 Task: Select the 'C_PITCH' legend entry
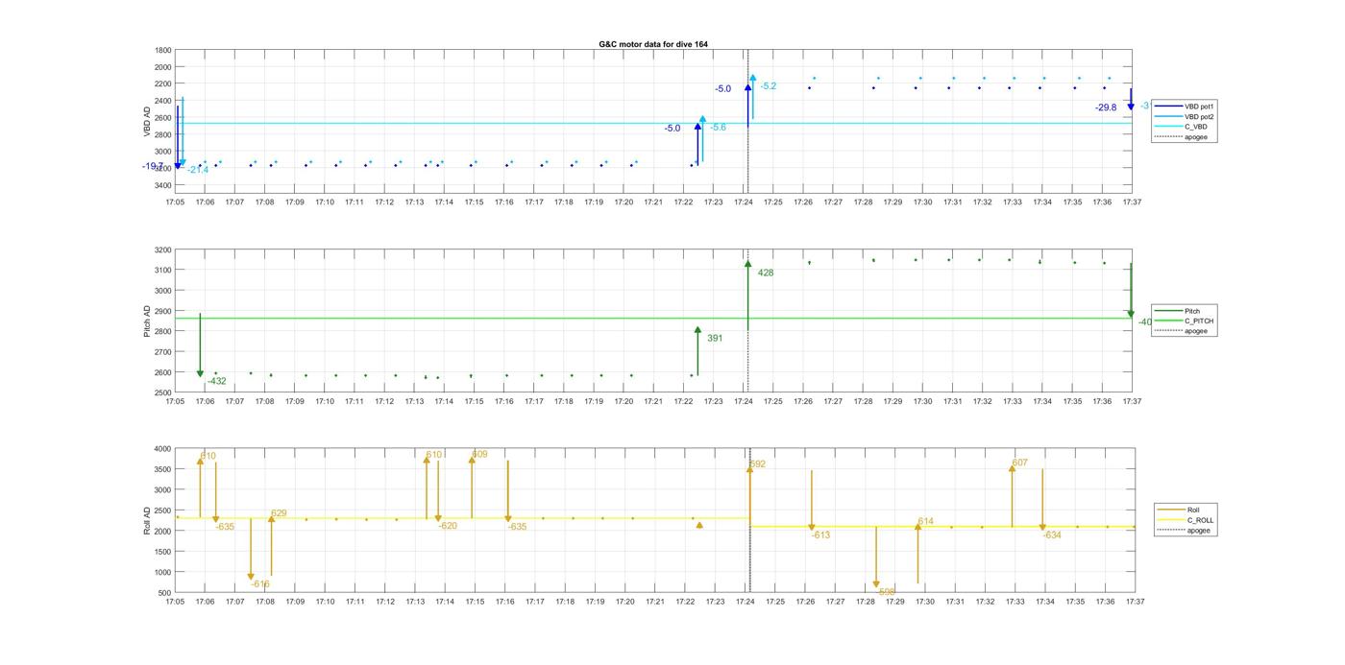pos(1186,321)
